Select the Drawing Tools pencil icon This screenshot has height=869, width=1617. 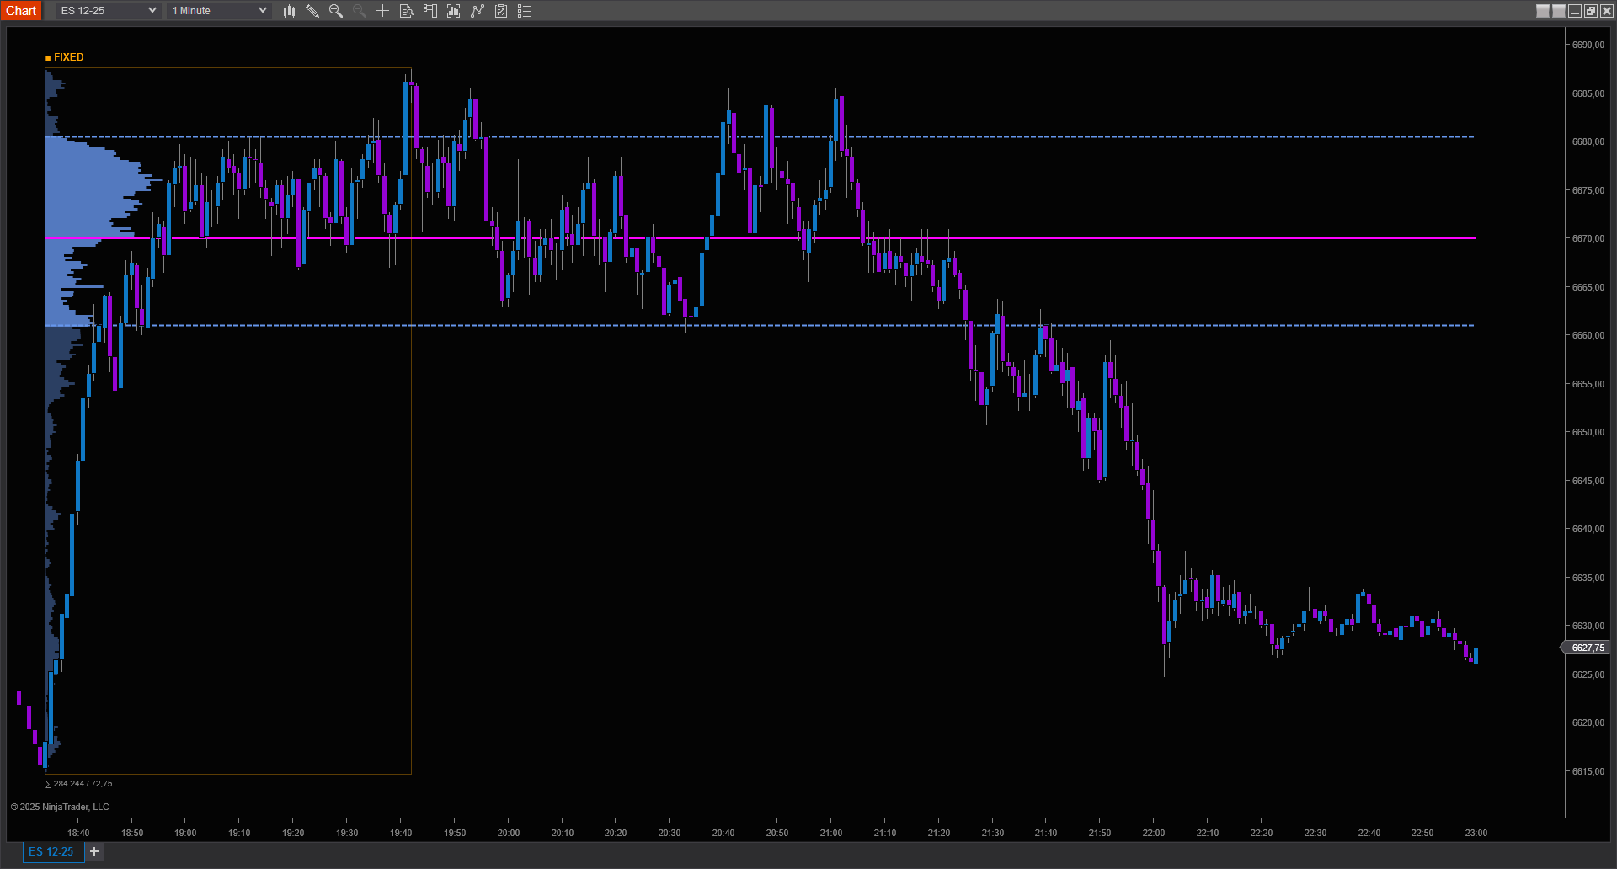(x=312, y=11)
